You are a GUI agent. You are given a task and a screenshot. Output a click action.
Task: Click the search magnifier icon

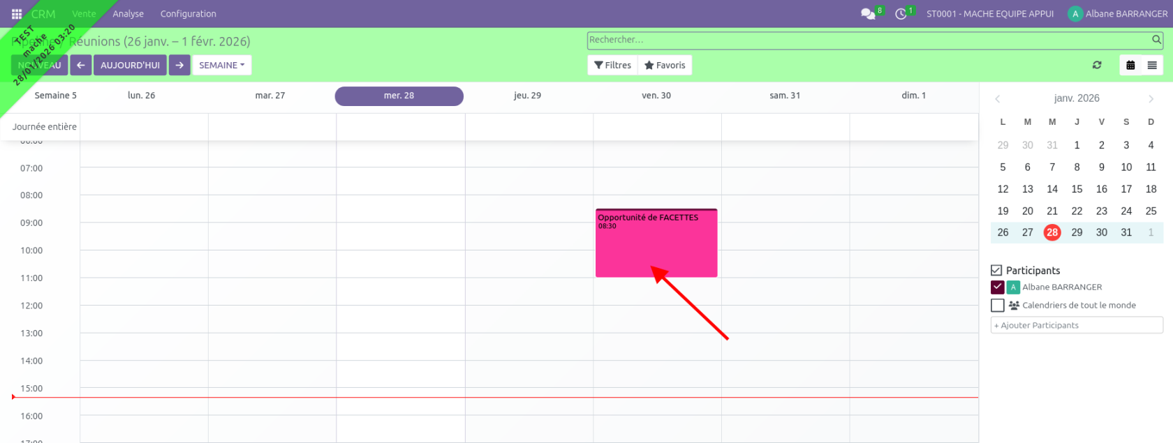tap(1156, 40)
